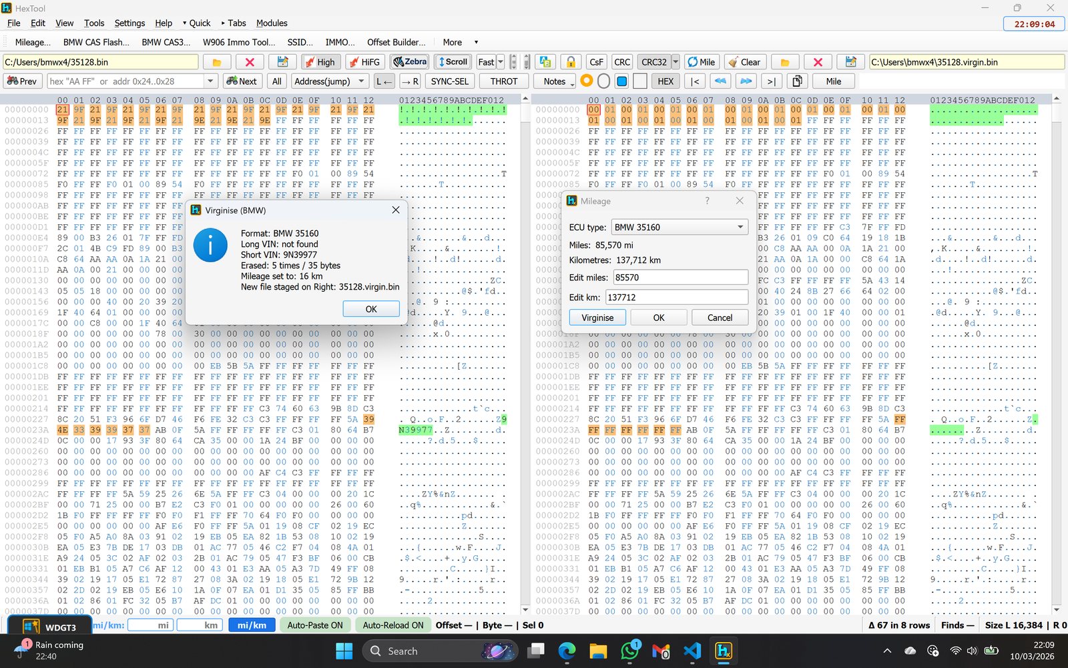Pick the blue color square swatch

[x=621, y=81]
